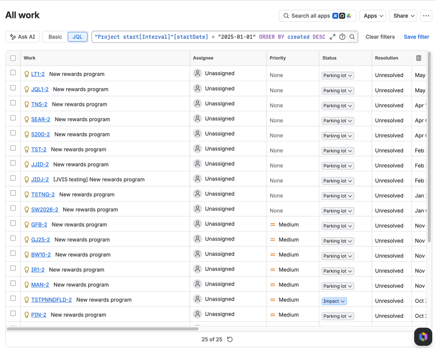Click the unassigned avatar in LT1-2 row

[x=197, y=73]
